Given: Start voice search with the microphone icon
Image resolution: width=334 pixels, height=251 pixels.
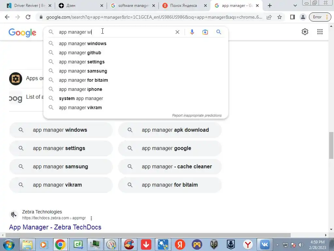Looking at the screenshot, I should 192,32.
